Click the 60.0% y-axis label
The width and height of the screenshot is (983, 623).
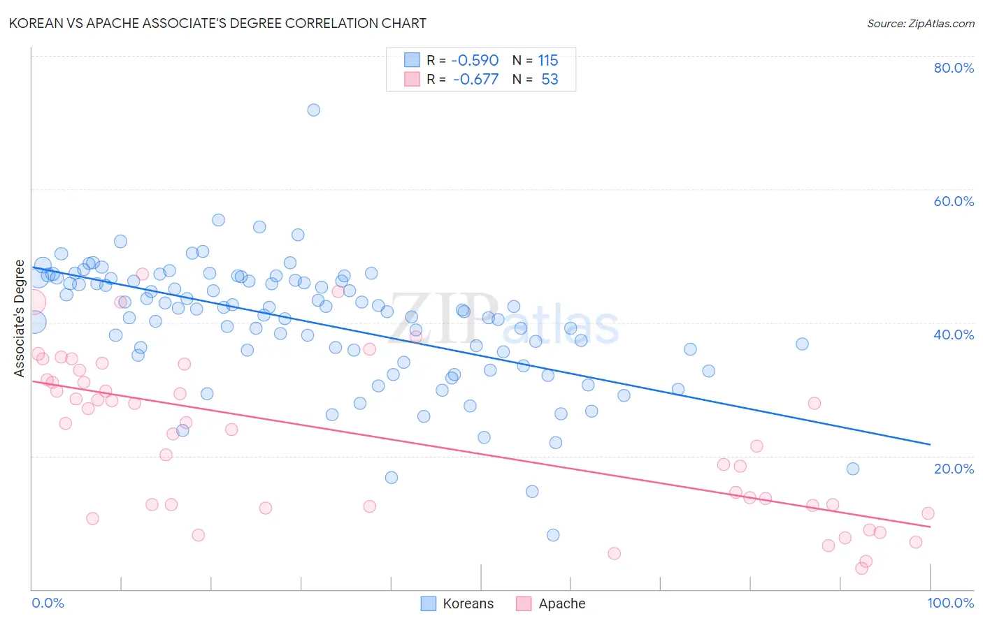954,201
